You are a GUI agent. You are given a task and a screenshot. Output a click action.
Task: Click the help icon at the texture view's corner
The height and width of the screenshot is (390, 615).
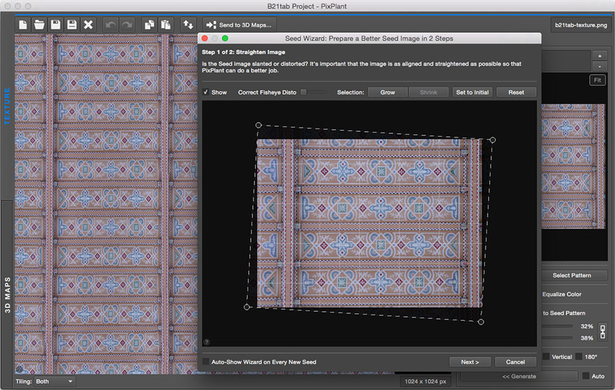pos(20,369)
